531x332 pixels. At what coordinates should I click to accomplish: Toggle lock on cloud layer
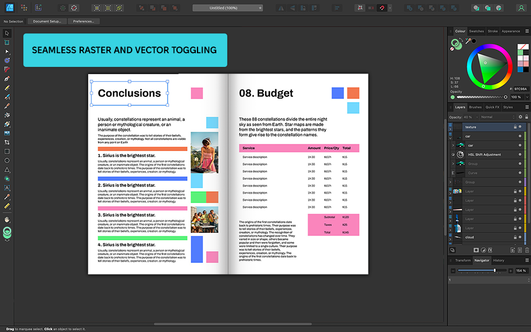515,237
